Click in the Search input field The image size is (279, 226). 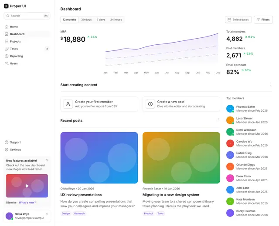point(27,16)
